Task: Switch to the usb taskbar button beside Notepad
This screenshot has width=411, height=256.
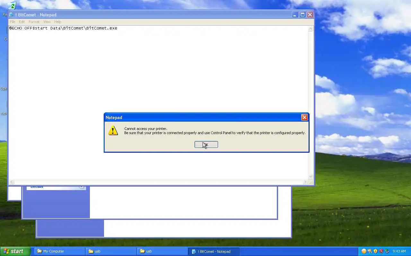Action: pyautogui.click(x=162, y=252)
